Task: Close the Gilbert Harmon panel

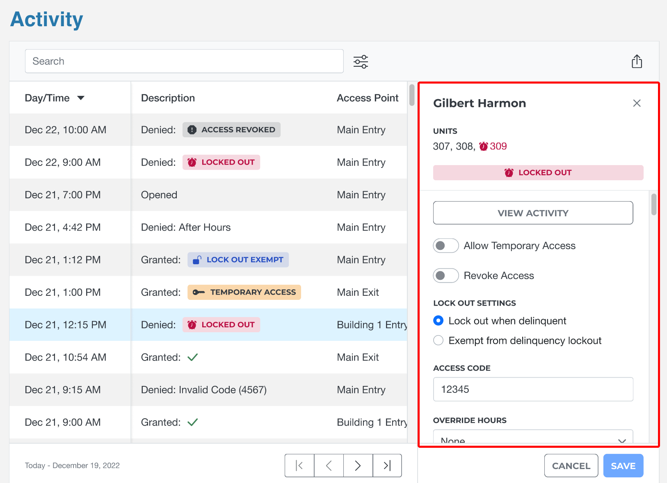Action: 637,103
